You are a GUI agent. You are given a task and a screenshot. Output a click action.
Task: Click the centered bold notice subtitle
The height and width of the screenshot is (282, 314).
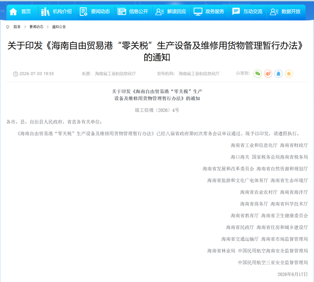[x=157, y=95]
